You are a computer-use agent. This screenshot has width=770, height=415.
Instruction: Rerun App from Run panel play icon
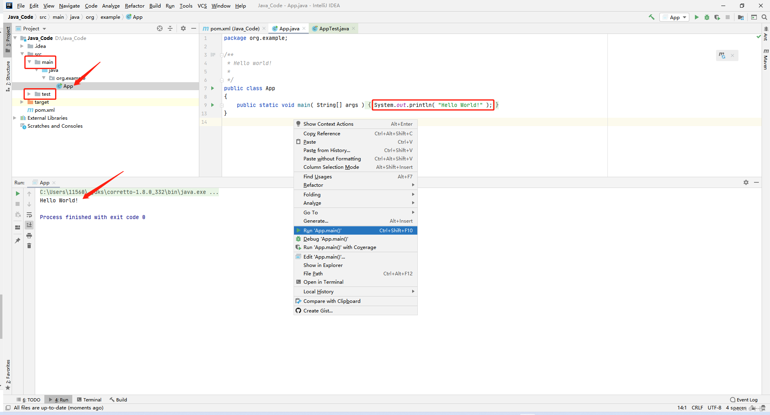(18, 194)
